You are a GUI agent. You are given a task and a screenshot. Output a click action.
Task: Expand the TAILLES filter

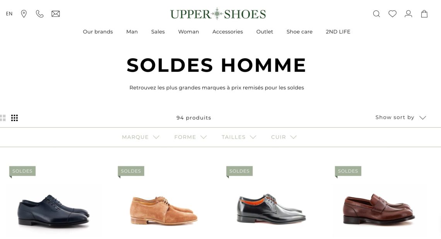click(x=239, y=137)
